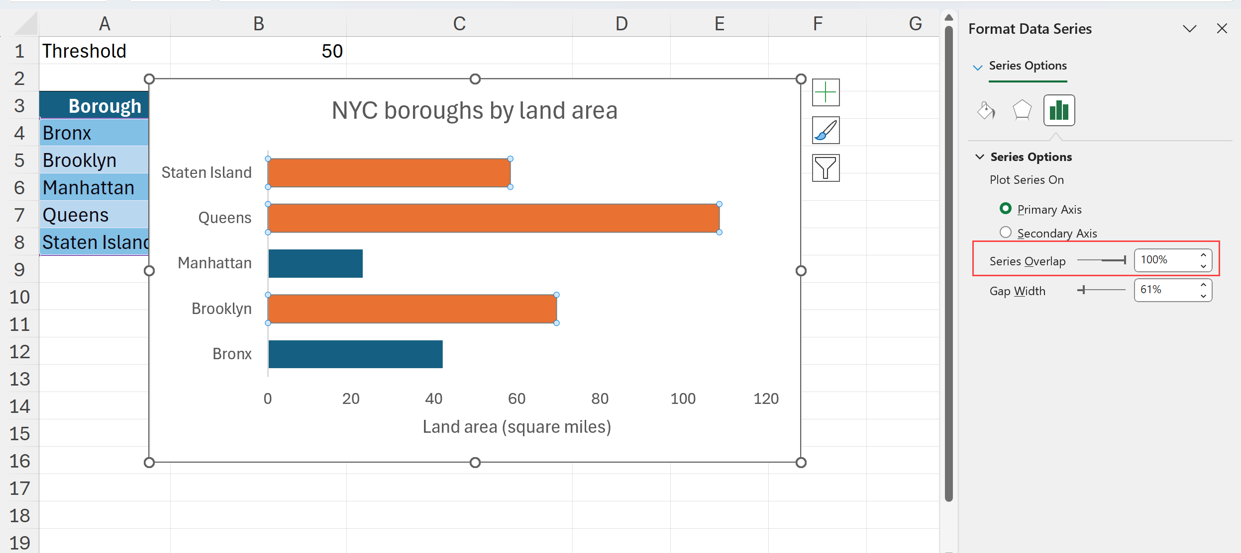Select Primary Axis radio button
Viewport: 1241px width, 553px height.
(1005, 209)
